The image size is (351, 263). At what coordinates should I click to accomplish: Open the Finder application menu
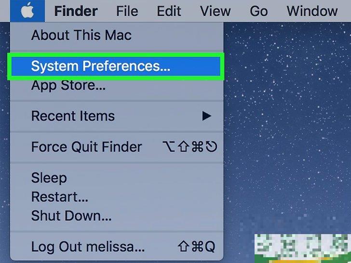click(x=76, y=11)
